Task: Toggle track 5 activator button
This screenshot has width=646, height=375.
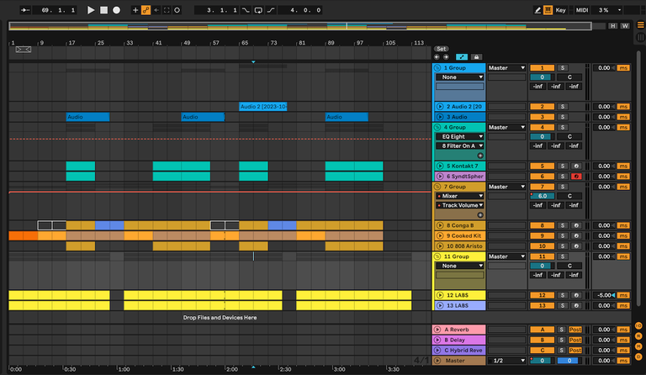Action: pyautogui.click(x=542, y=166)
